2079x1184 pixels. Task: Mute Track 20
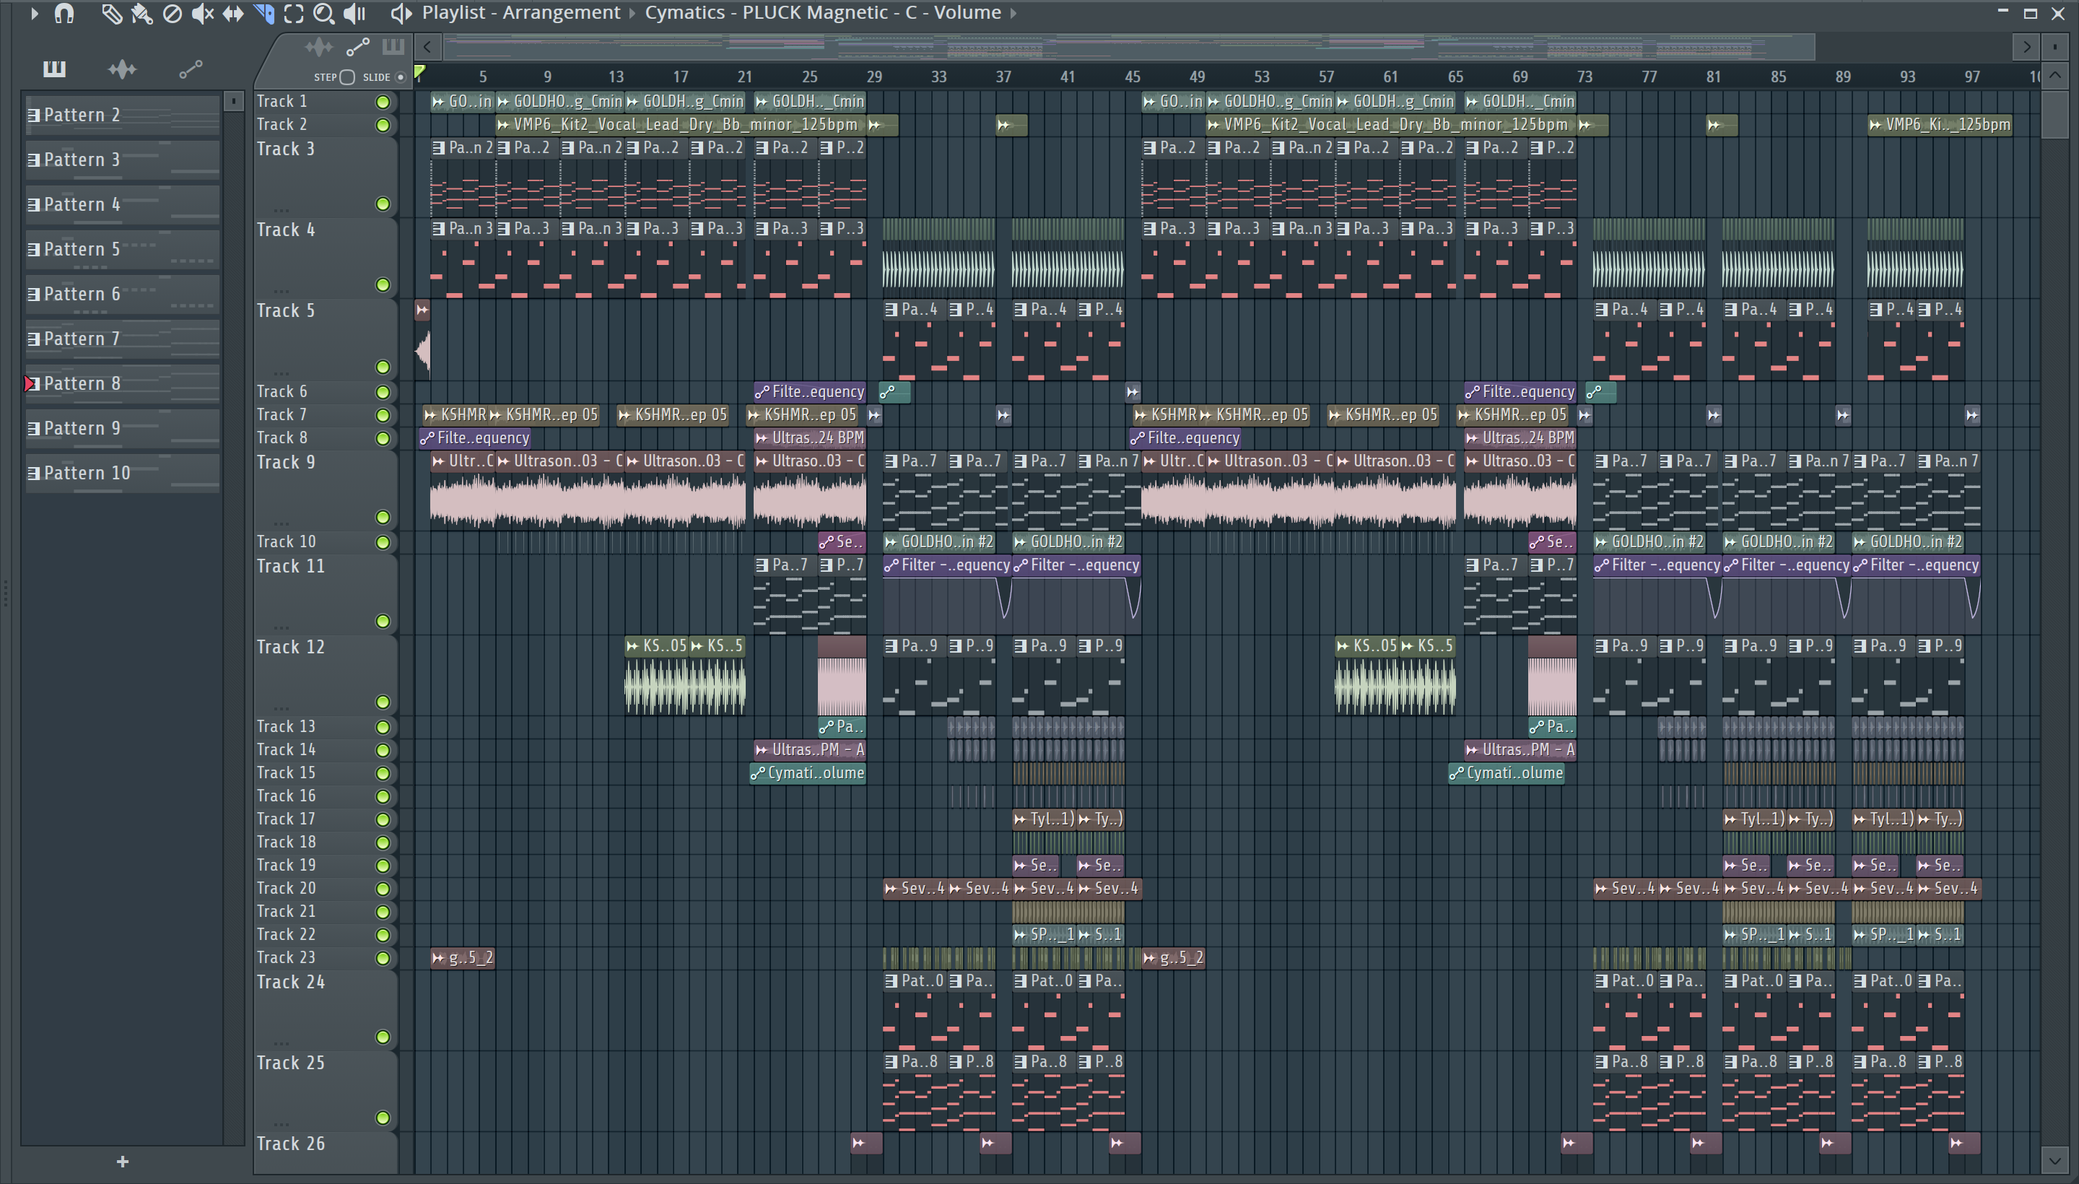pos(382,889)
